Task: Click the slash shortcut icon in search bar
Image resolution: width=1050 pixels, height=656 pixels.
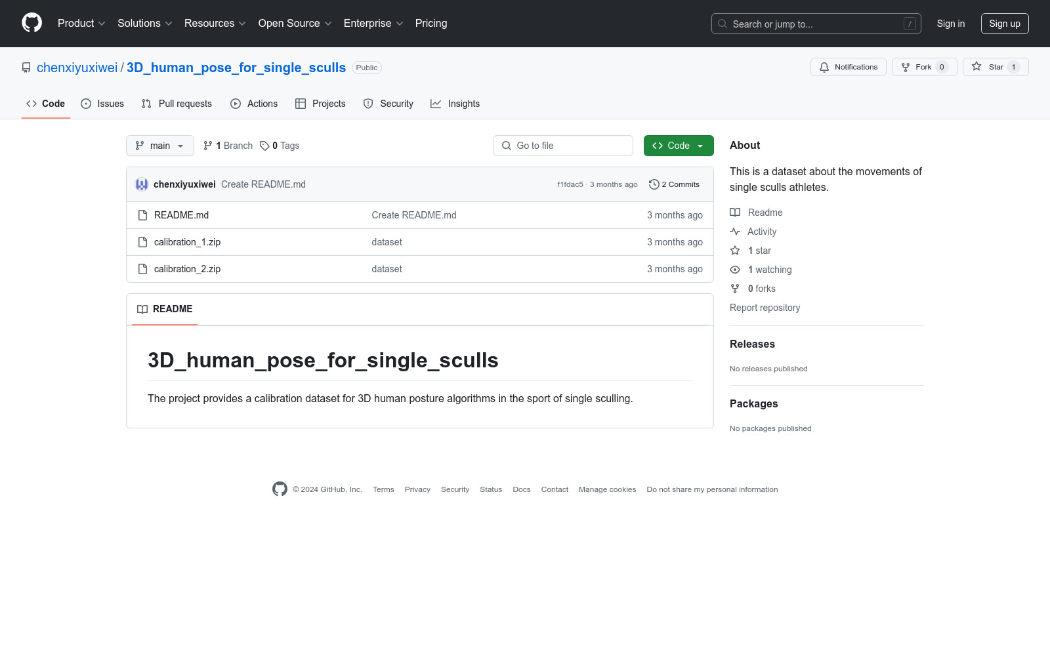Action: [x=910, y=24]
